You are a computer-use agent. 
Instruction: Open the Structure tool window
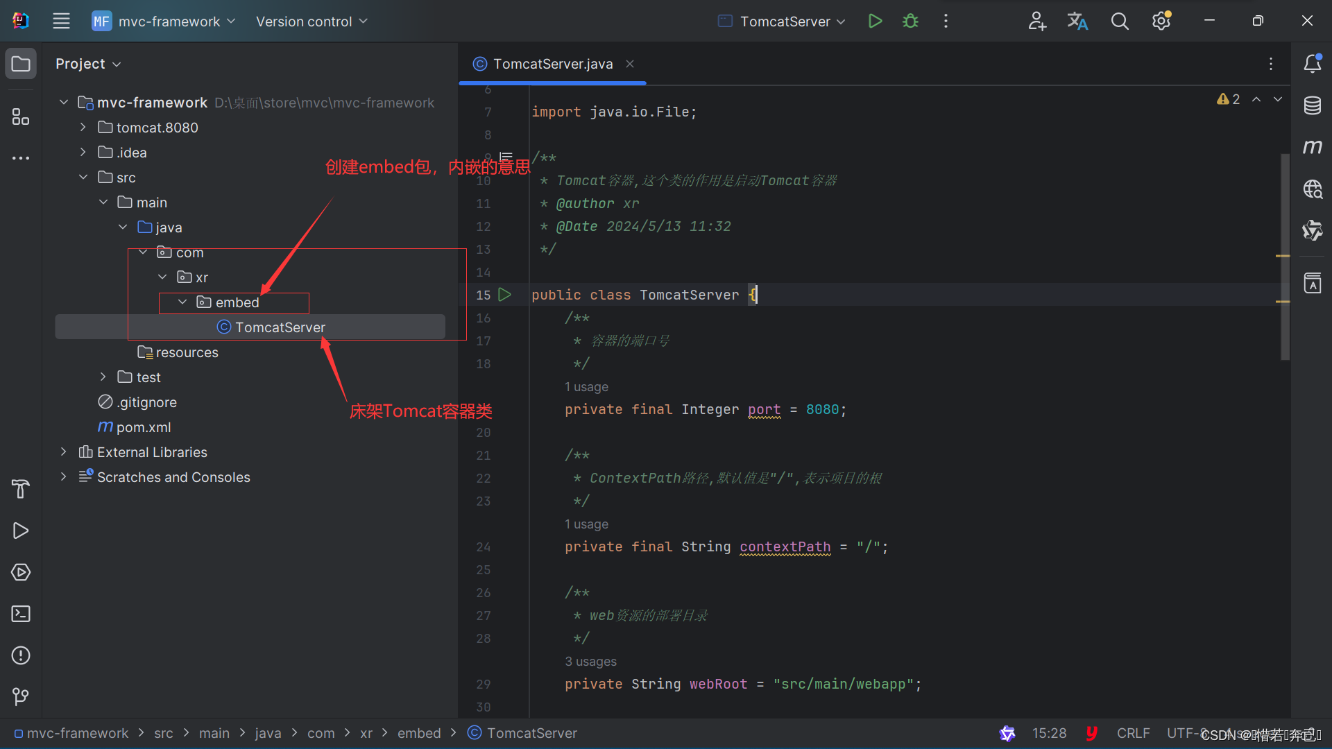[21, 117]
